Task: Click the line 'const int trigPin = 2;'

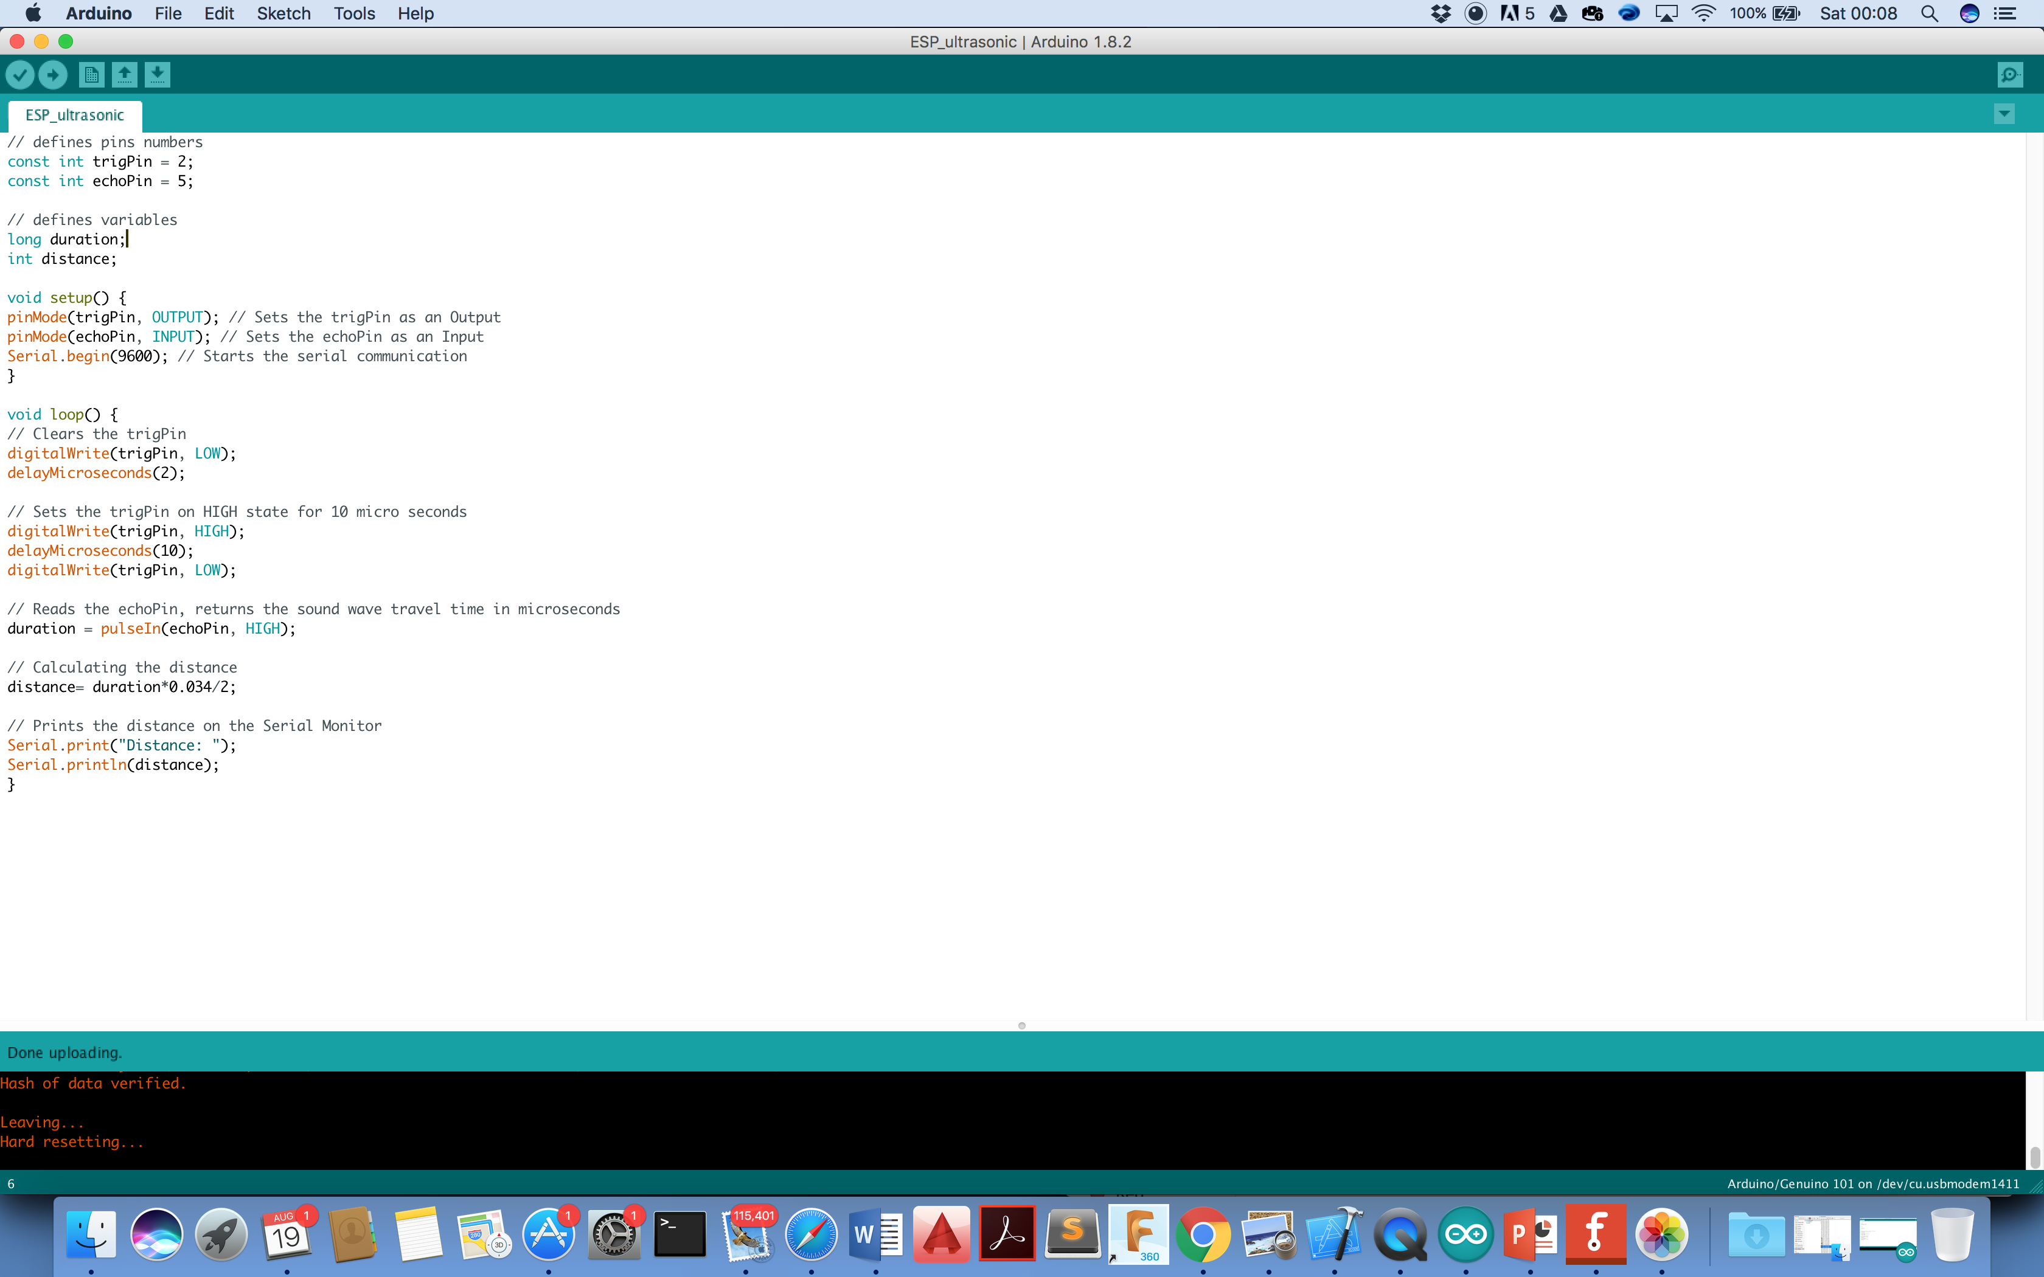Action: click(100, 161)
